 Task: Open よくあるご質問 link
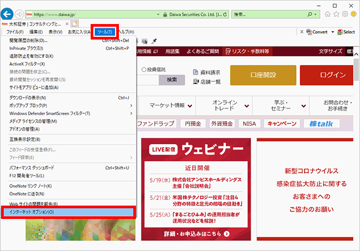pos(203,51)
